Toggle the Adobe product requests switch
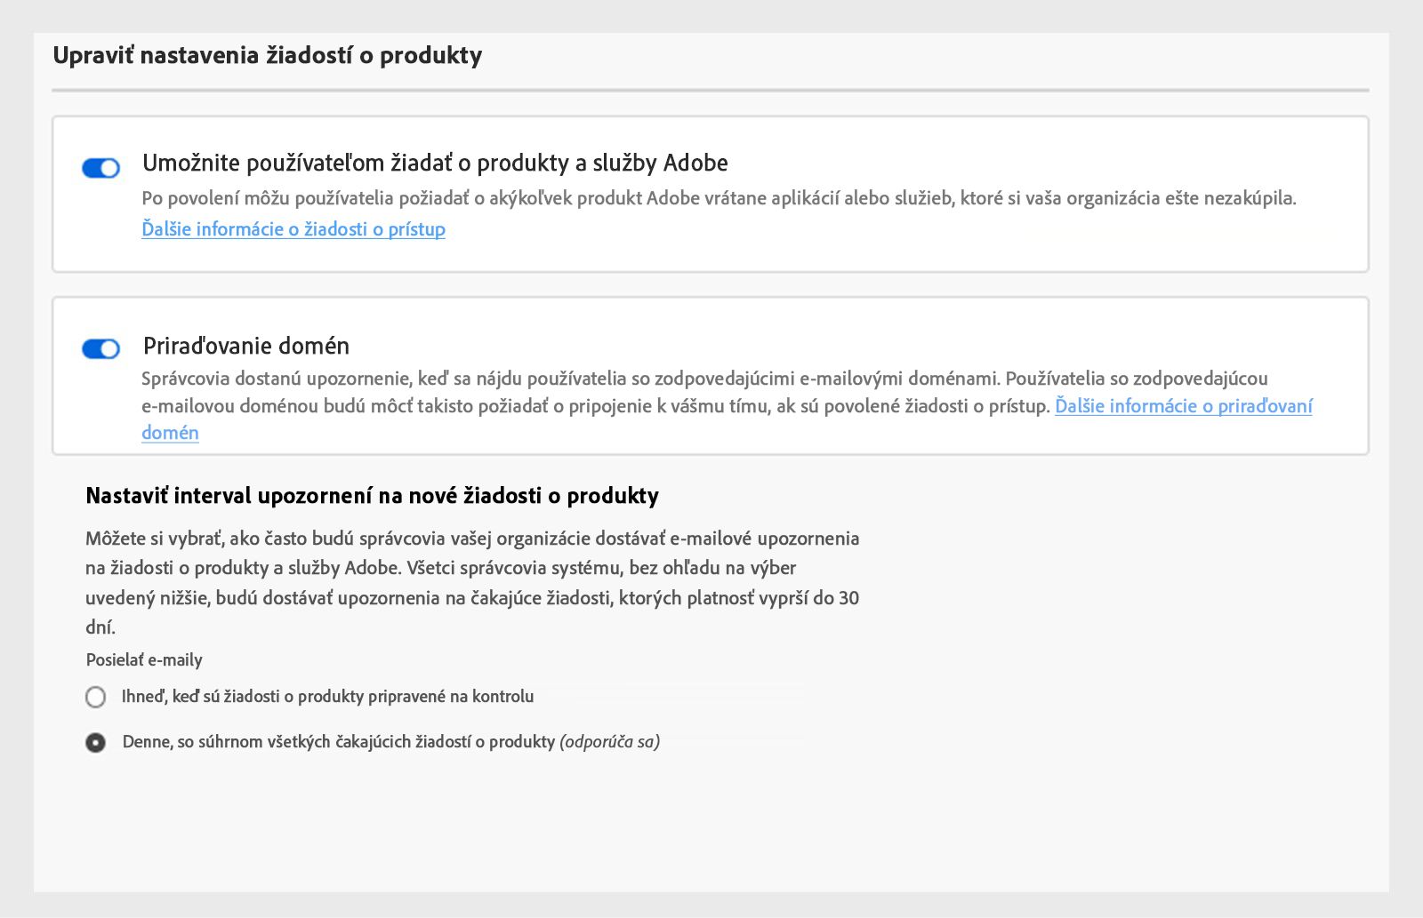Screen dimensions: 1423x918 100,168
